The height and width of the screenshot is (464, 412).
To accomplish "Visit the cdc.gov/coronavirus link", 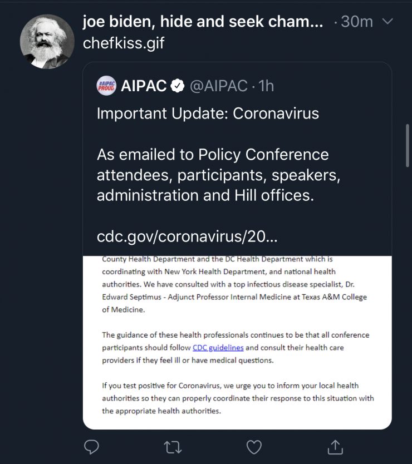I will tap(187, 236).
